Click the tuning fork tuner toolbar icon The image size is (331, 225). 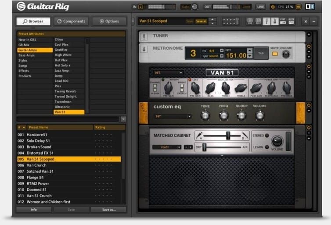[266, 21]
